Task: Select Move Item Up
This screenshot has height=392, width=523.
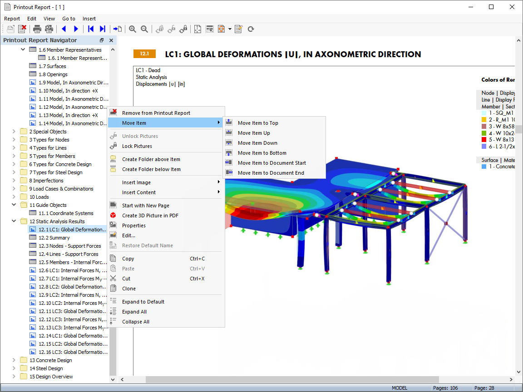Action: pyautogui.click(x=274, y=133)
